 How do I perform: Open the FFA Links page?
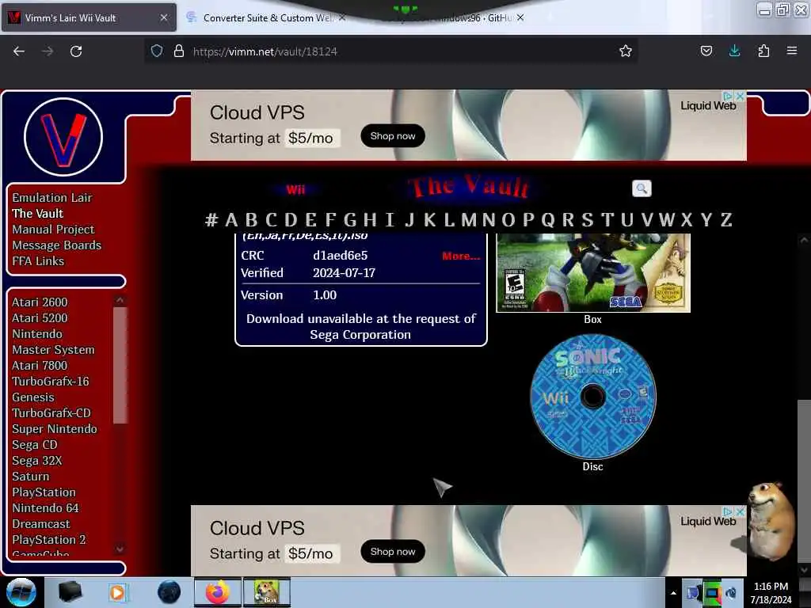click(x=38, y=261)
